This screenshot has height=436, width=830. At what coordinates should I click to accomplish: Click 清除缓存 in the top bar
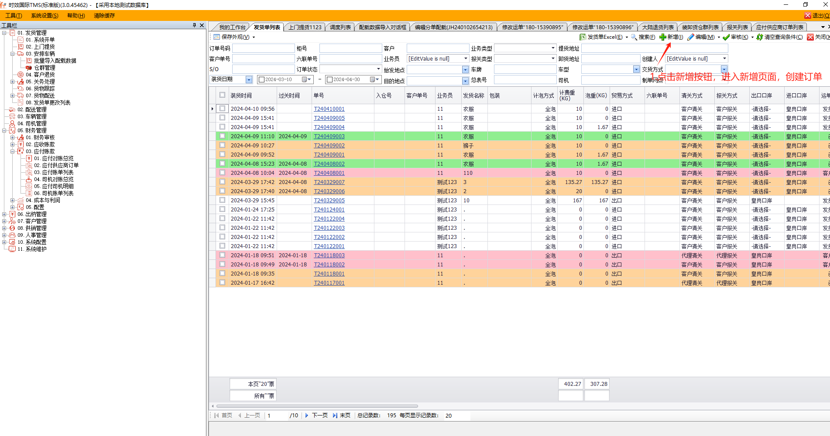click(104, 16)
